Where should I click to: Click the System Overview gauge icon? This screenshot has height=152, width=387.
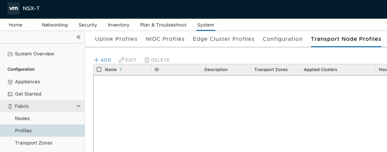pyautogui.click(x=10, y=54)
